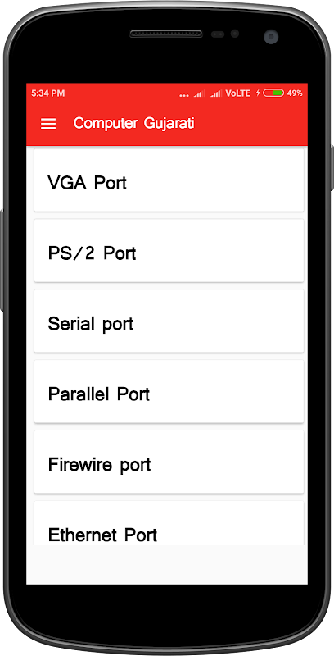Open the Firewire port card
Image resolution: width=334 pixels, height=656 pixels.
click(x=169, y=462)
